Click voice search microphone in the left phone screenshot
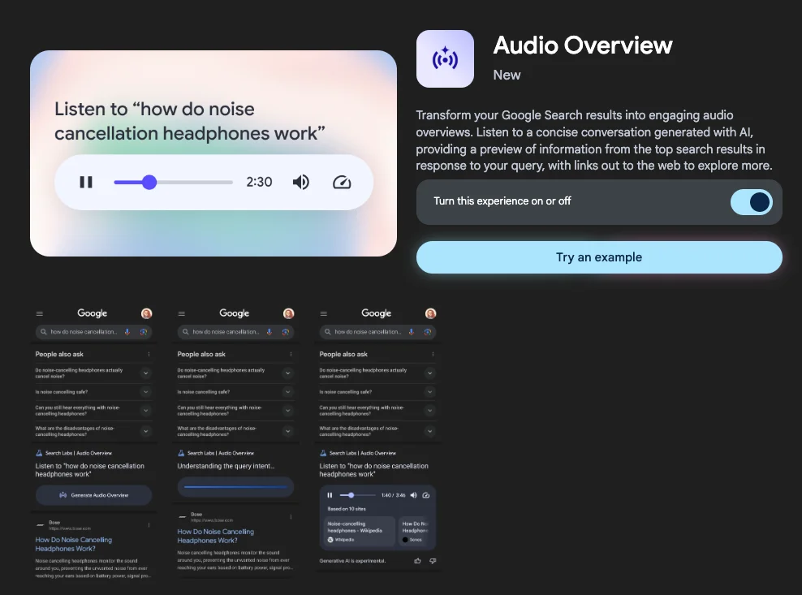The image size is (802, 595). coord(127,332)
